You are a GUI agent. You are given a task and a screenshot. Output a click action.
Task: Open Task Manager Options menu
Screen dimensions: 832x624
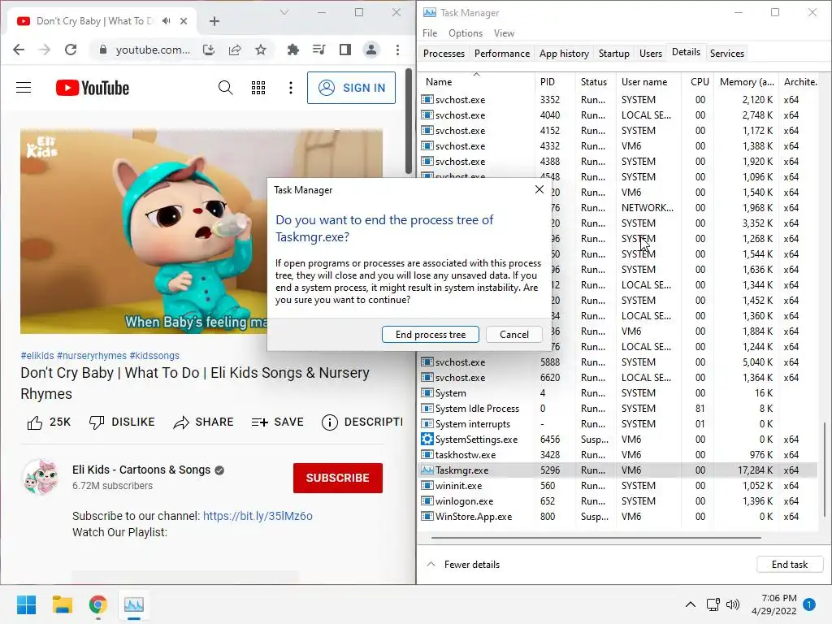466,33
